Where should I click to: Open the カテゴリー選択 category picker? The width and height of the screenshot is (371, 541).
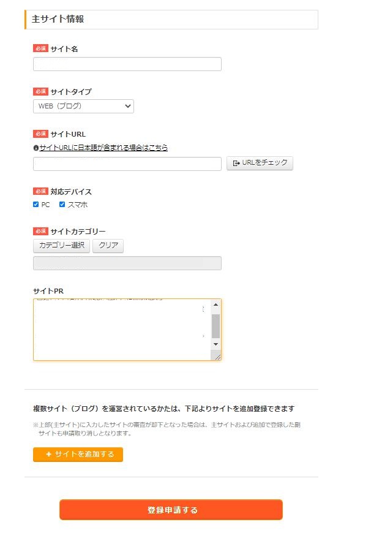61,246
